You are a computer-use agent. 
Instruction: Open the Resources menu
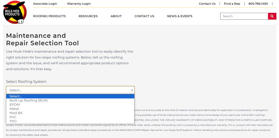[x=88, y=16]
